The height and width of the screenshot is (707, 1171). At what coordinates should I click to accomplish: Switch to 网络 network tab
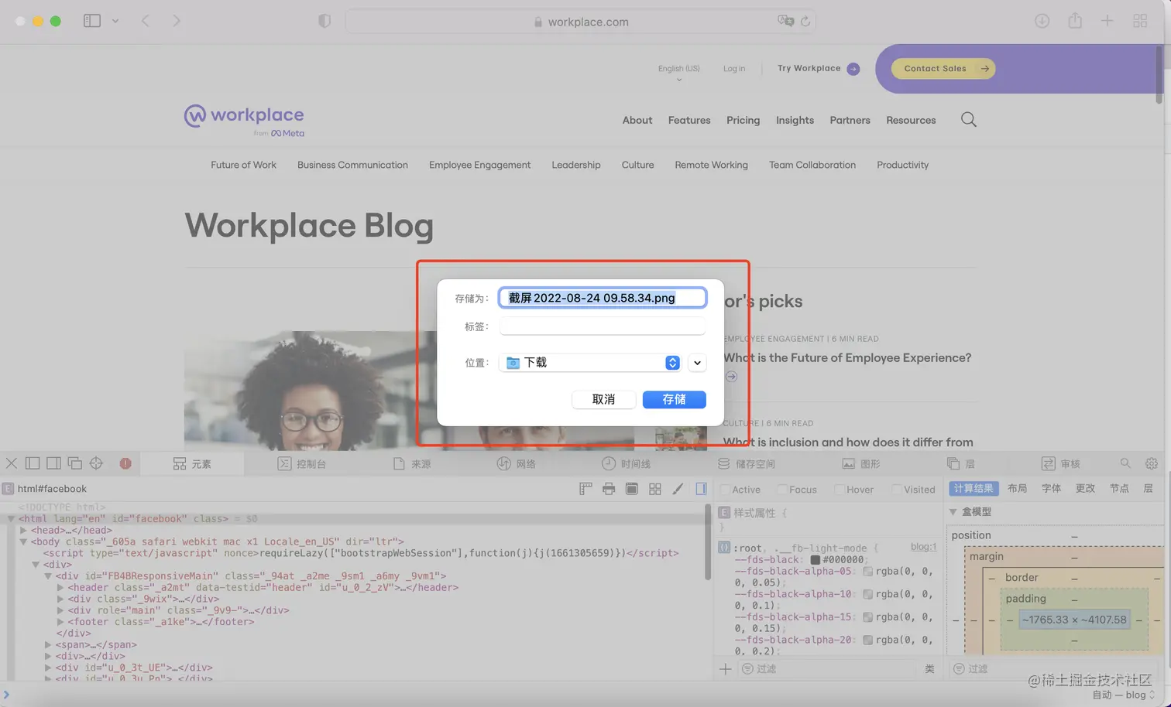click(x=517, y=463)
